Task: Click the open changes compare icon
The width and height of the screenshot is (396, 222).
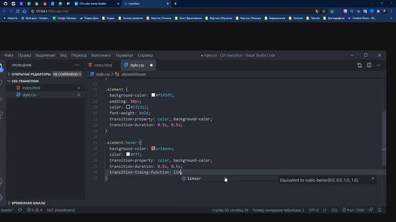Action: 359,65
